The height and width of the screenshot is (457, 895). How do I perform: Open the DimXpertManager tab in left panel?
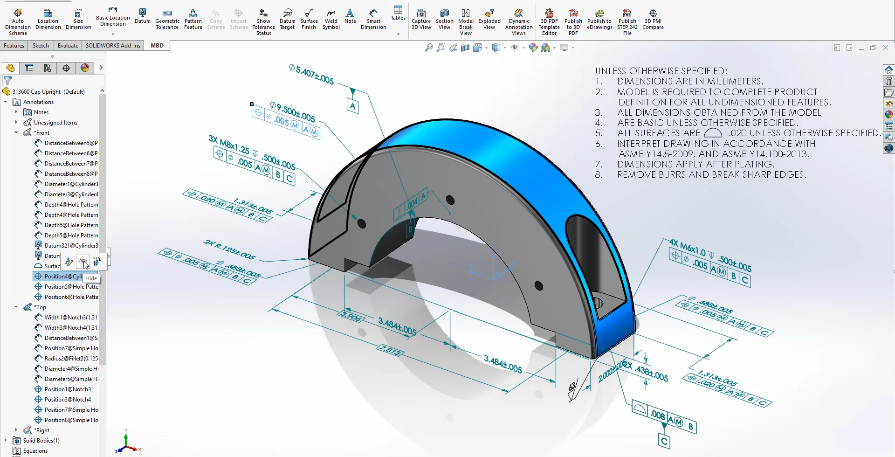66,68
